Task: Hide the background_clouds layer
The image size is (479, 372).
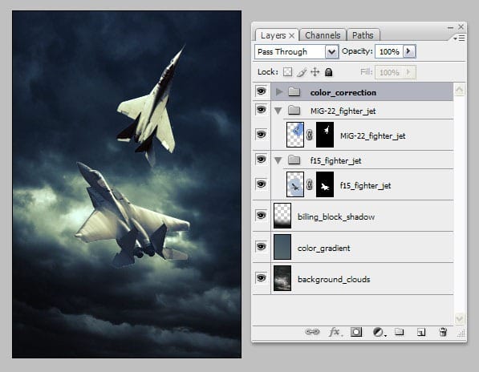Action: point(261,278)
